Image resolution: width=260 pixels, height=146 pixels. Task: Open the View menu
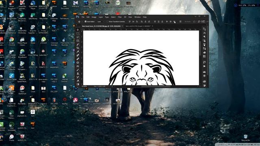tap(130, 17)
